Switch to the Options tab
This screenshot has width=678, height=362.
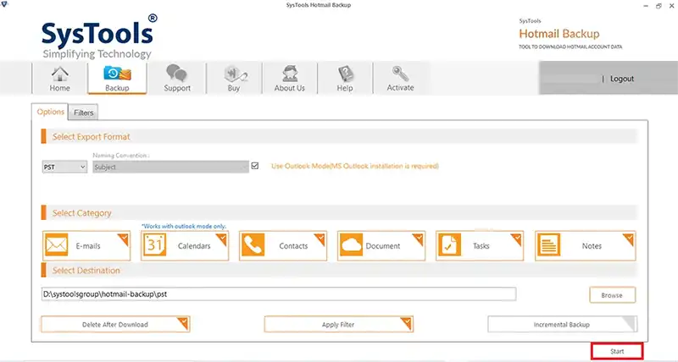[50, 112]
